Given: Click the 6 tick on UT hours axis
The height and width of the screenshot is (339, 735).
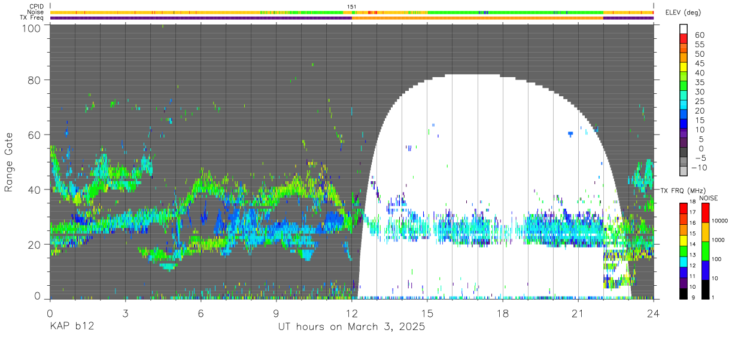Looking at the screenshot, I should coord(201,313).
